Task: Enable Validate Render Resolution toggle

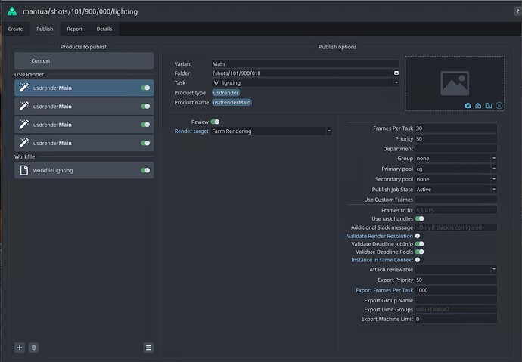Action: (418, 236)
